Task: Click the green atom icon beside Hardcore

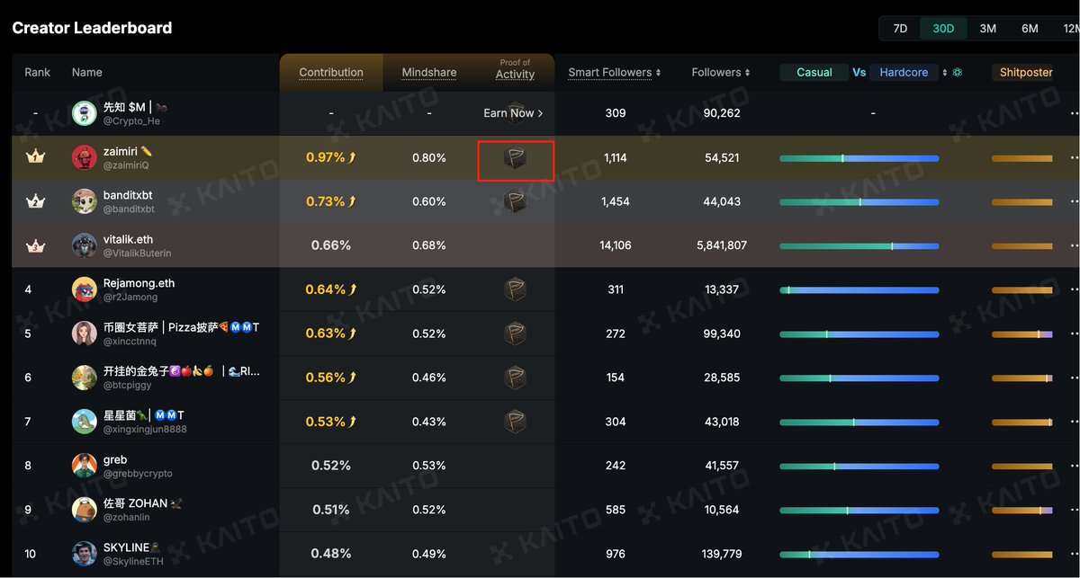Action: pos(958,73)
